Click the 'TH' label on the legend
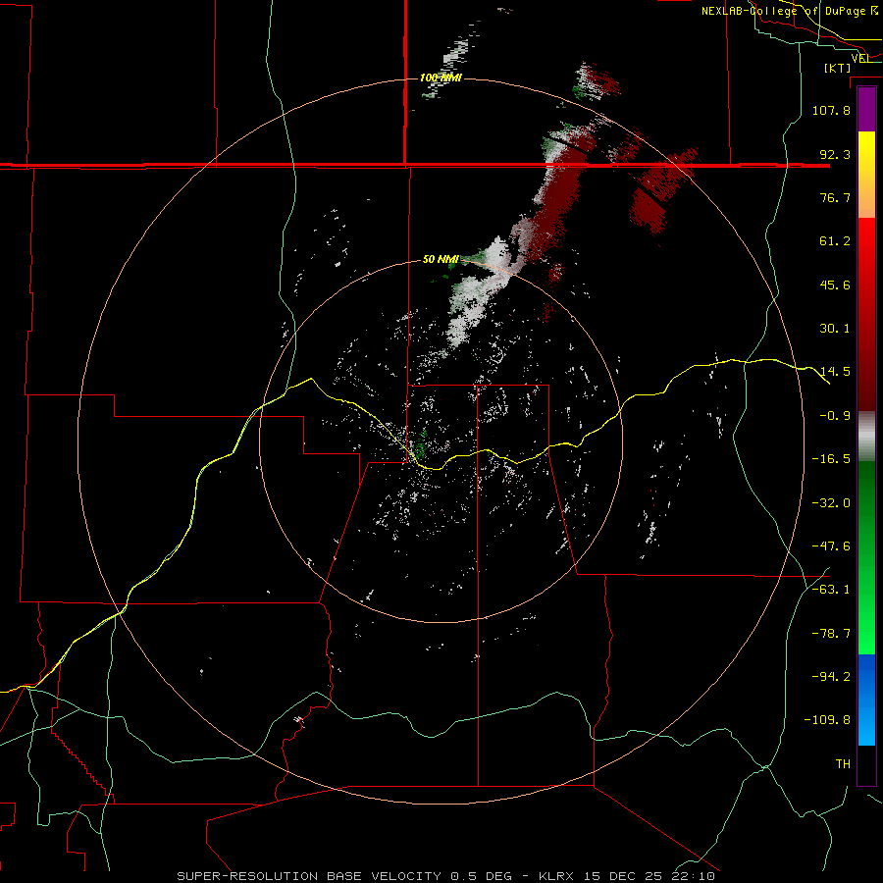The image size is (883, 883). 843,764
